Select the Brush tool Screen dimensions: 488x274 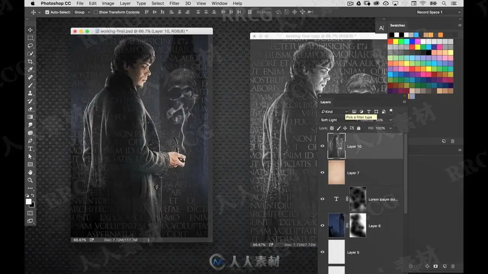pyautogui.click(x=30, y=85)
